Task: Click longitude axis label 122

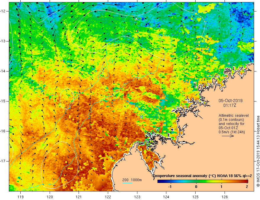Action: point(108,197)
